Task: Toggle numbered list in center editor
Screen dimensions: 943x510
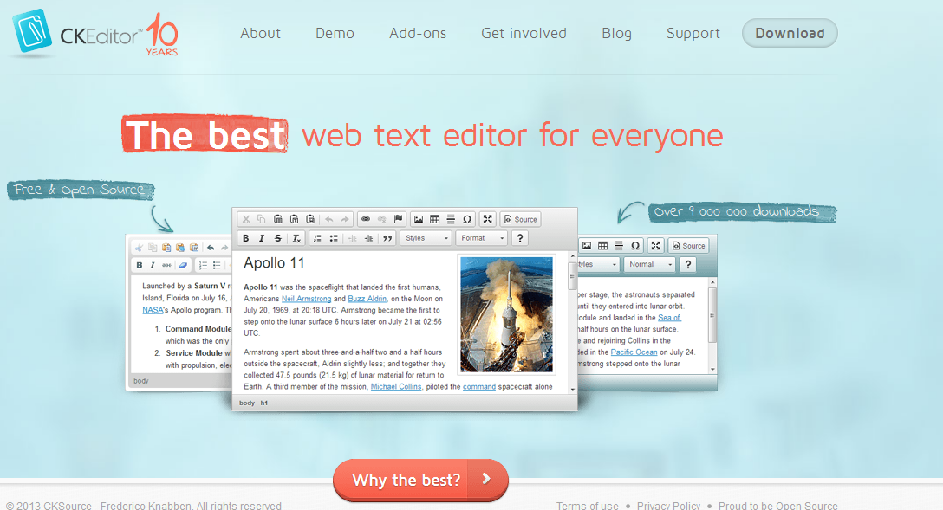Action: (317, 238)
